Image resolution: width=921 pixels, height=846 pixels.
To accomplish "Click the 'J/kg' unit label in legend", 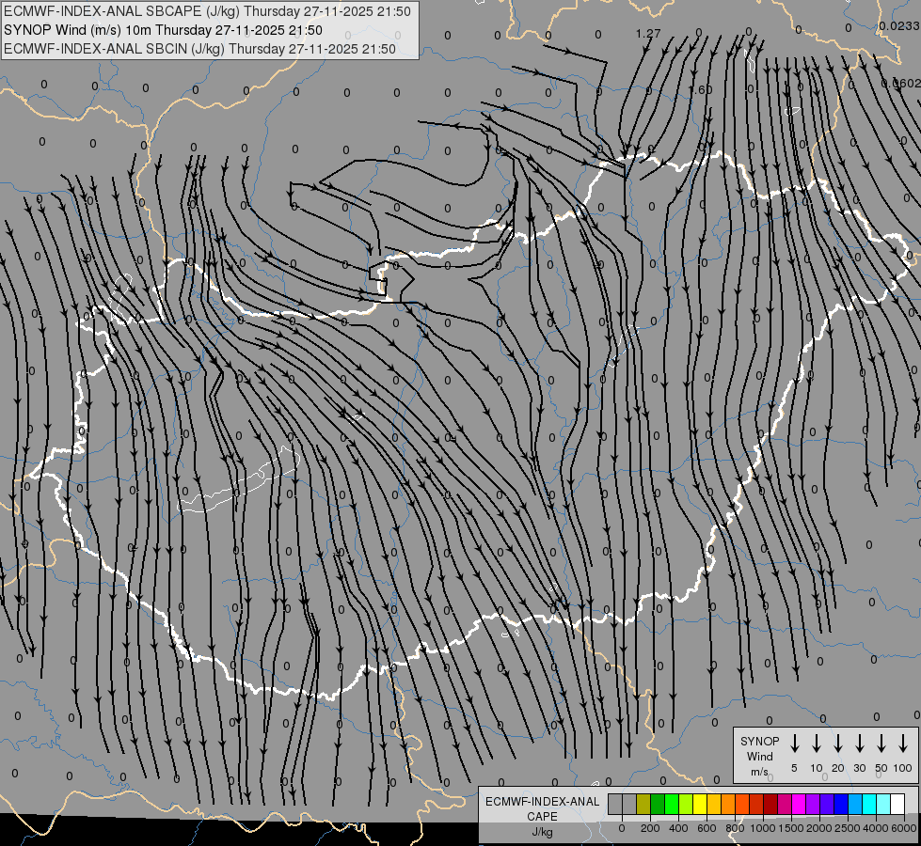I will pos(542,832).
